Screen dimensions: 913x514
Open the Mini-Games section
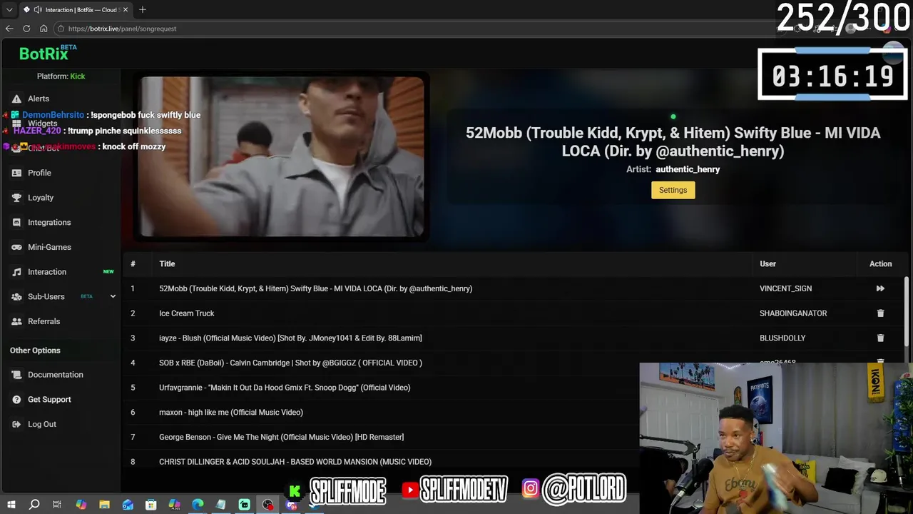point(49,247)
